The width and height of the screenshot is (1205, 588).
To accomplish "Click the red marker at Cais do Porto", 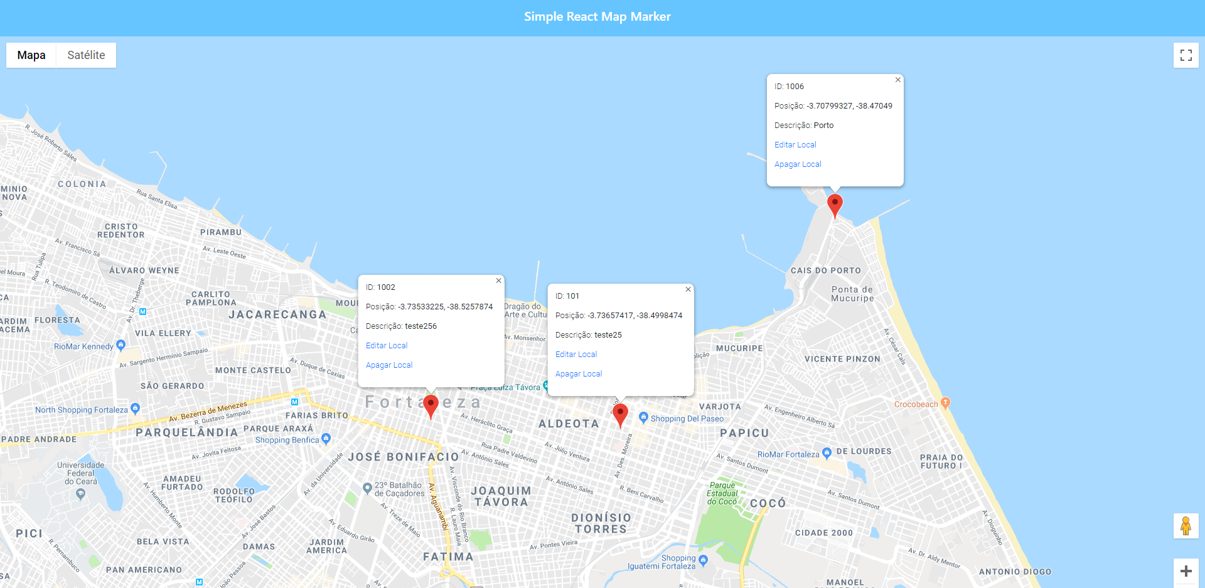I will pyautogui.click(x=835, y=205).
